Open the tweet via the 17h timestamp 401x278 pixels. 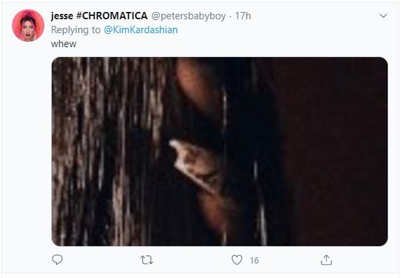pyautogui.click(x=243, y=15)
